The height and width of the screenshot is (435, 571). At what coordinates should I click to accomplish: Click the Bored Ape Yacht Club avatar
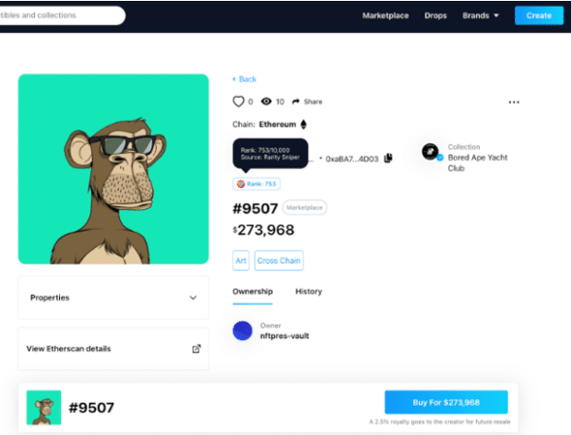pos(430,152)
